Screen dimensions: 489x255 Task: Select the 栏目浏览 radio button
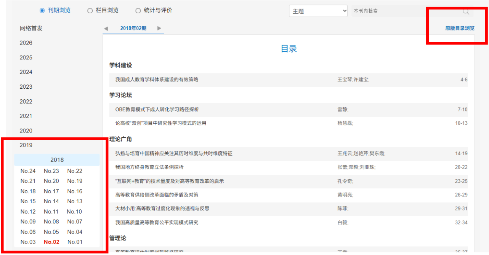90,11
